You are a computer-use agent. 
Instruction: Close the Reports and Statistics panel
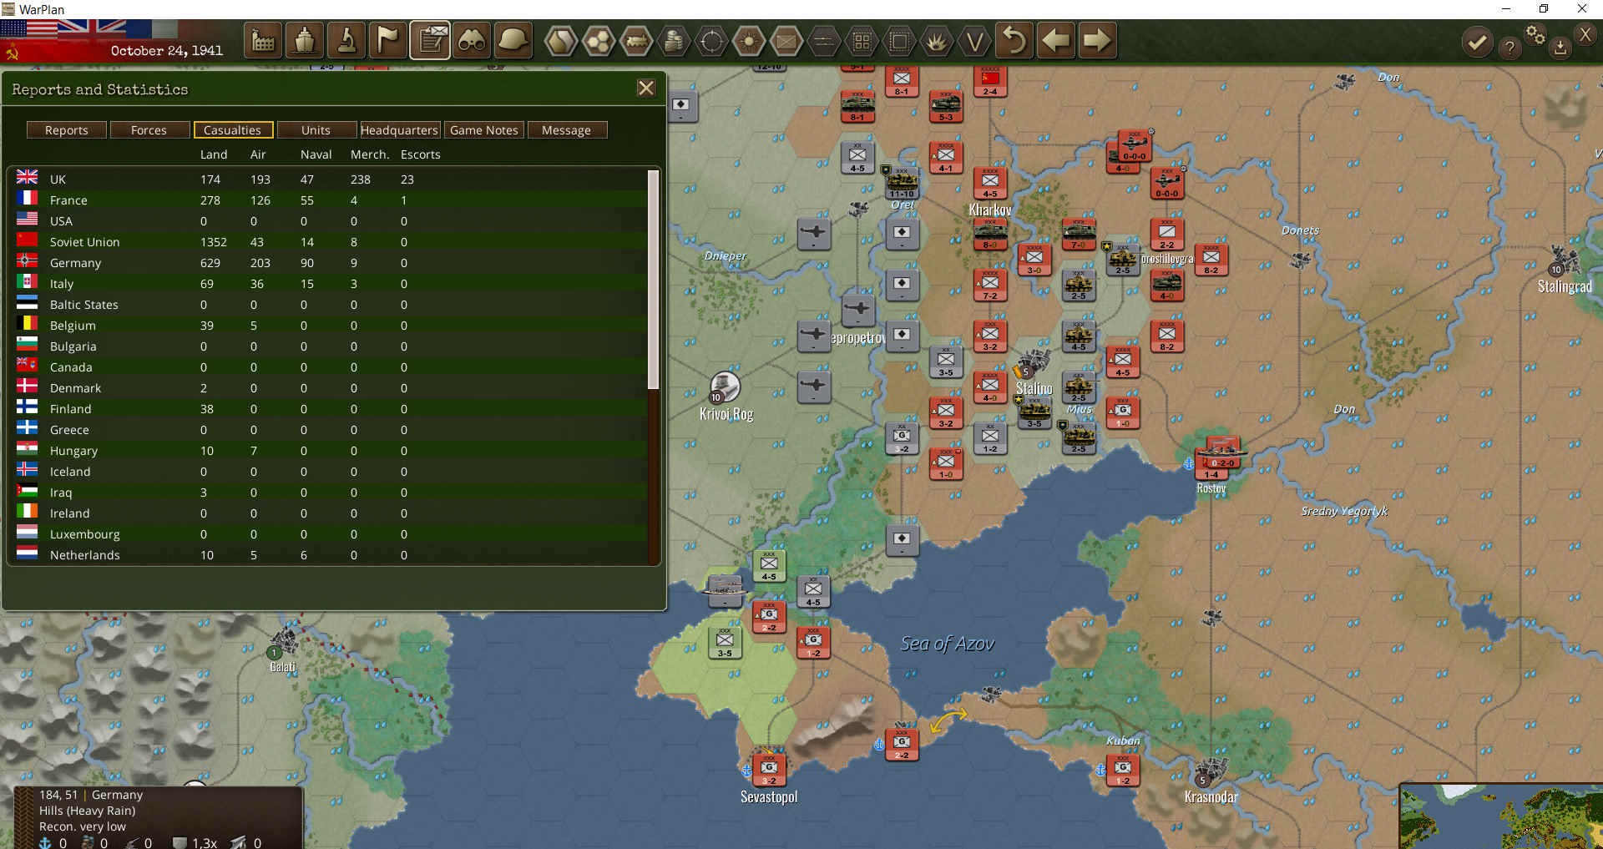[x=646, y=88]
